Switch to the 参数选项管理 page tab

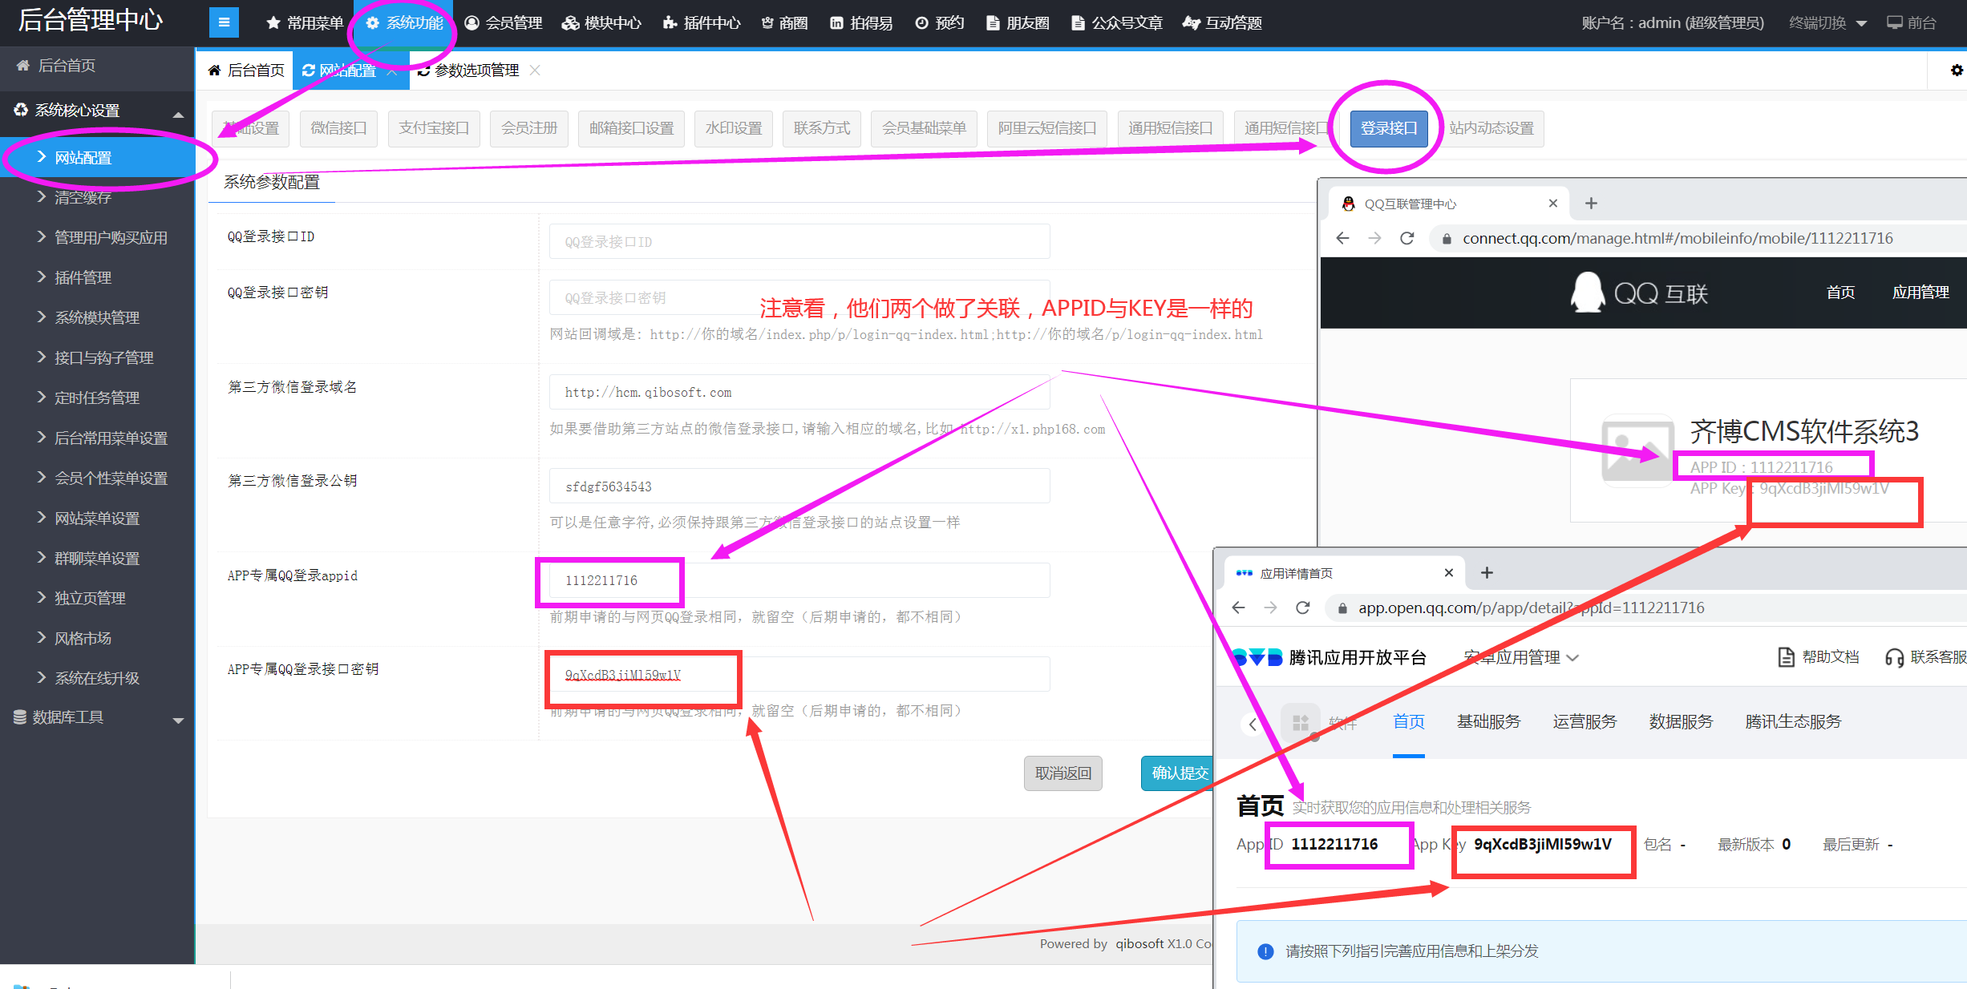tap(469, 71)
